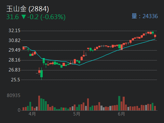Screen dimensions: 164x123
Task: Click the green down-triangle change indicator
Action: click(x=24, y=17)
